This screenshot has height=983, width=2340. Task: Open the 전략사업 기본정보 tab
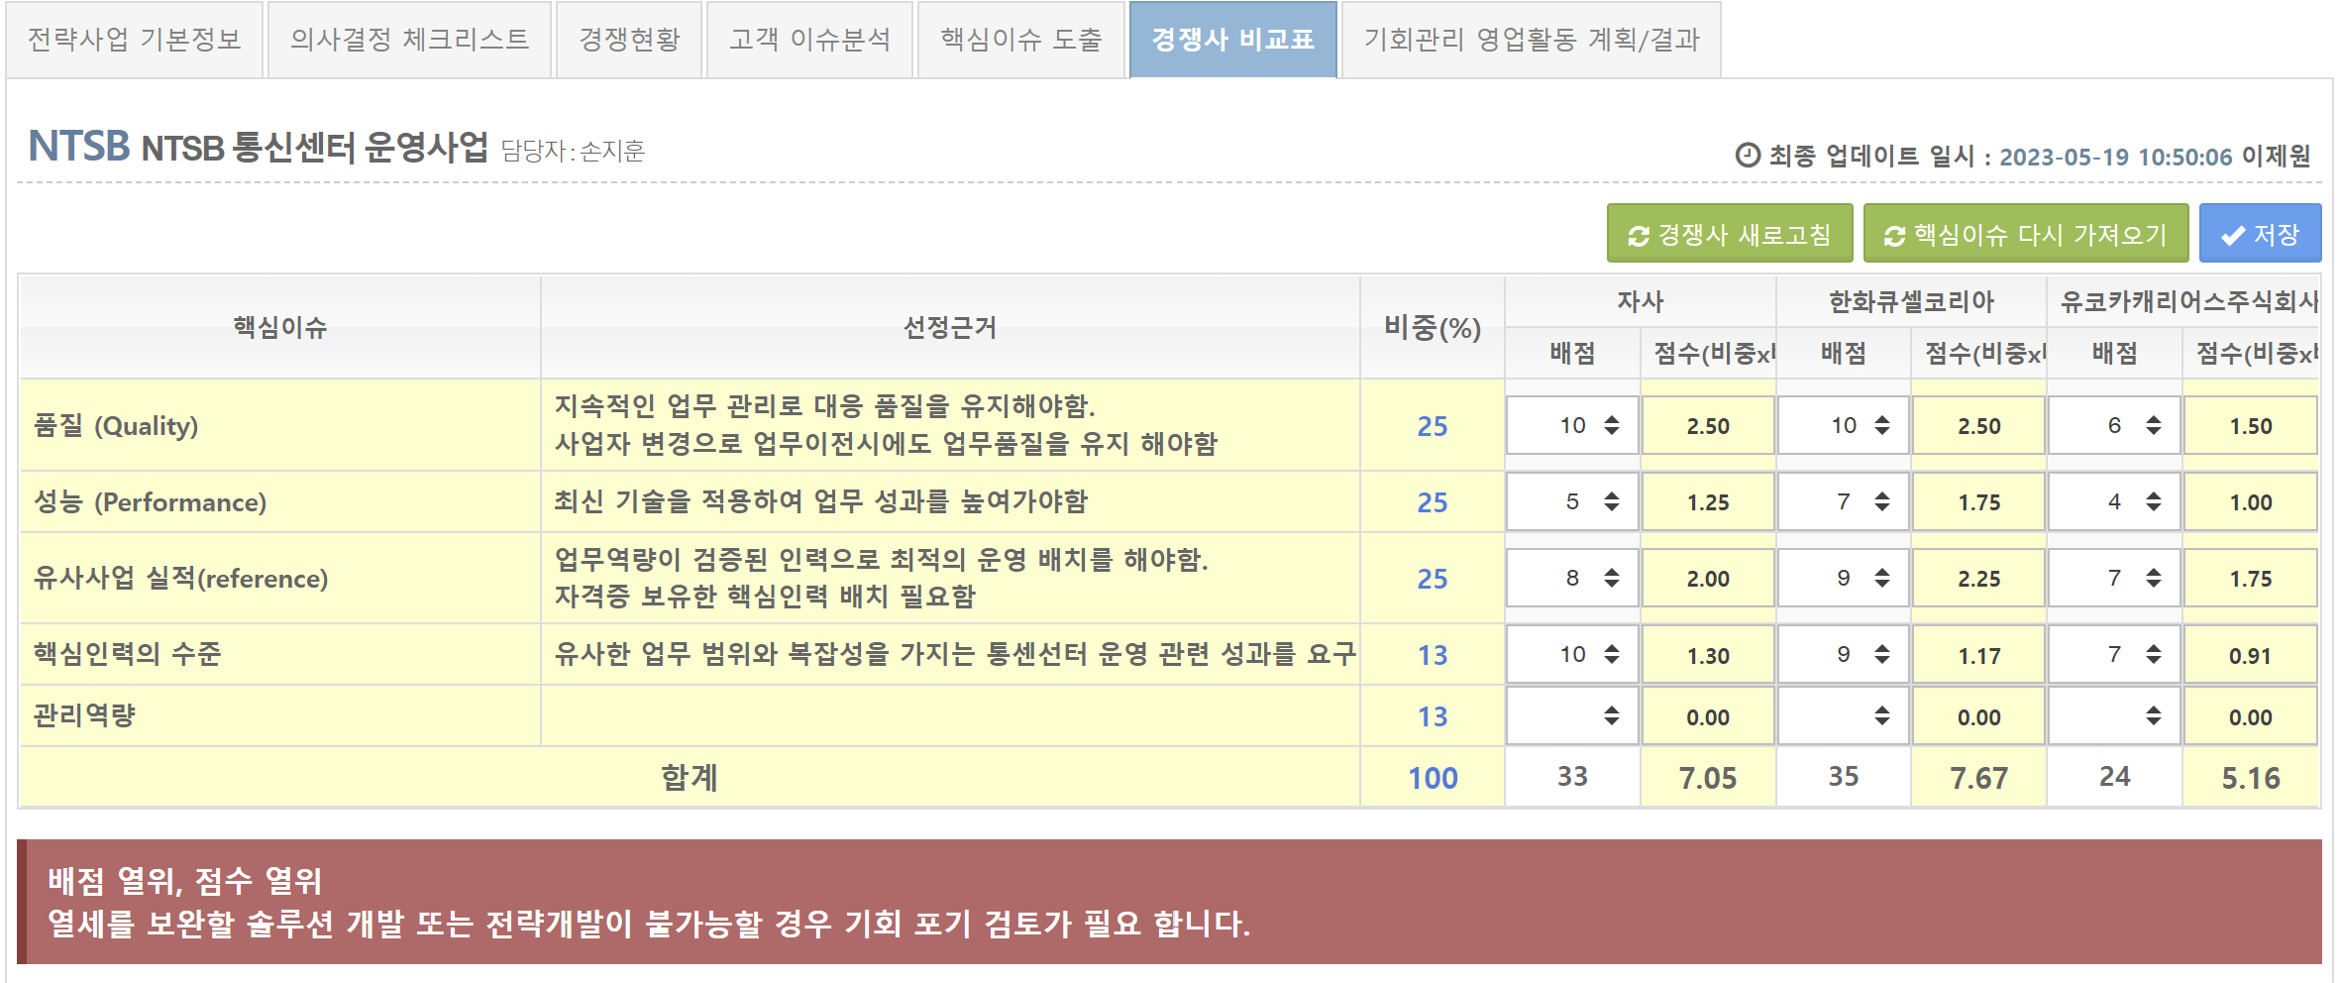(135, 40)
